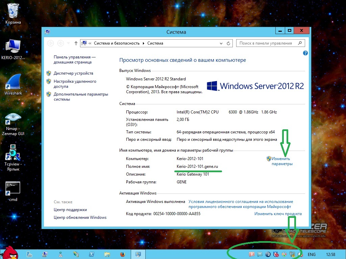The image size is (346, 259).
Task: Open File Explorer from the taskbar
Action: pos(107,254)
